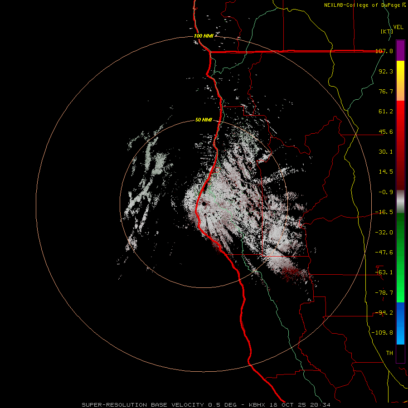Pick the dark green color bar segment
The image size is (408, 408).
[x=400, y=232]
